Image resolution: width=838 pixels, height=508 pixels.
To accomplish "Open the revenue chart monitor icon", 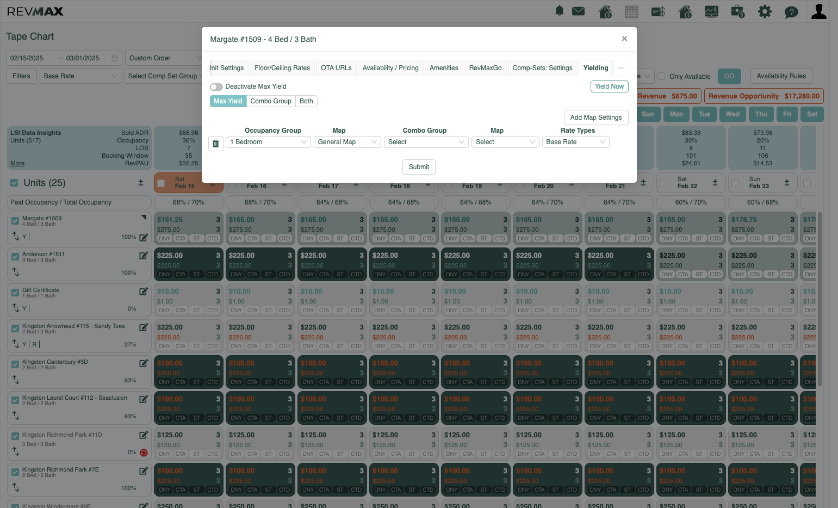I will pos(711,11).
